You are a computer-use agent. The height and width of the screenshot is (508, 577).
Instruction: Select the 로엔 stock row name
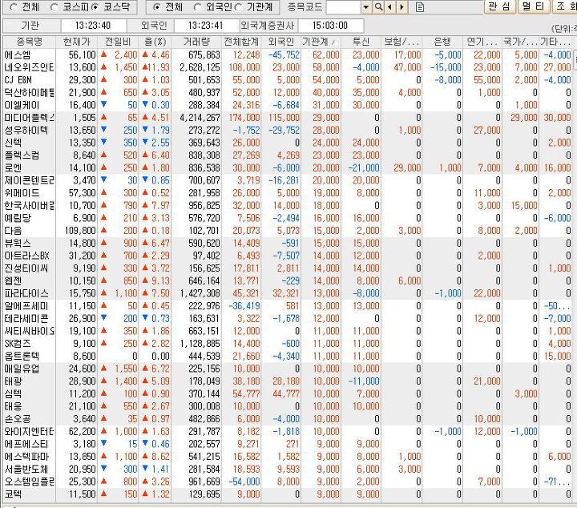14,167
